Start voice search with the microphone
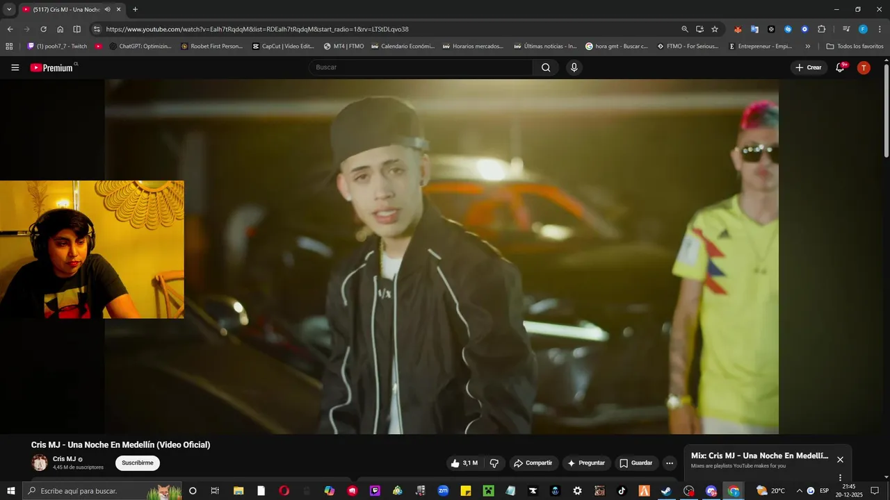 tap(574, 67)
